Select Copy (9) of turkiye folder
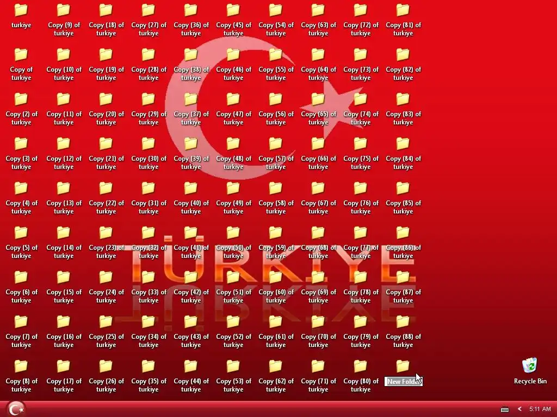Screen dimensions: 557x417 (x=64, y=10)
